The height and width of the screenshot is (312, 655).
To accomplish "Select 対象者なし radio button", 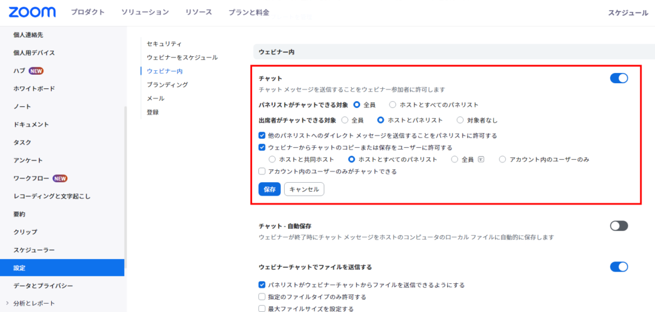I will tap(461, 120).
